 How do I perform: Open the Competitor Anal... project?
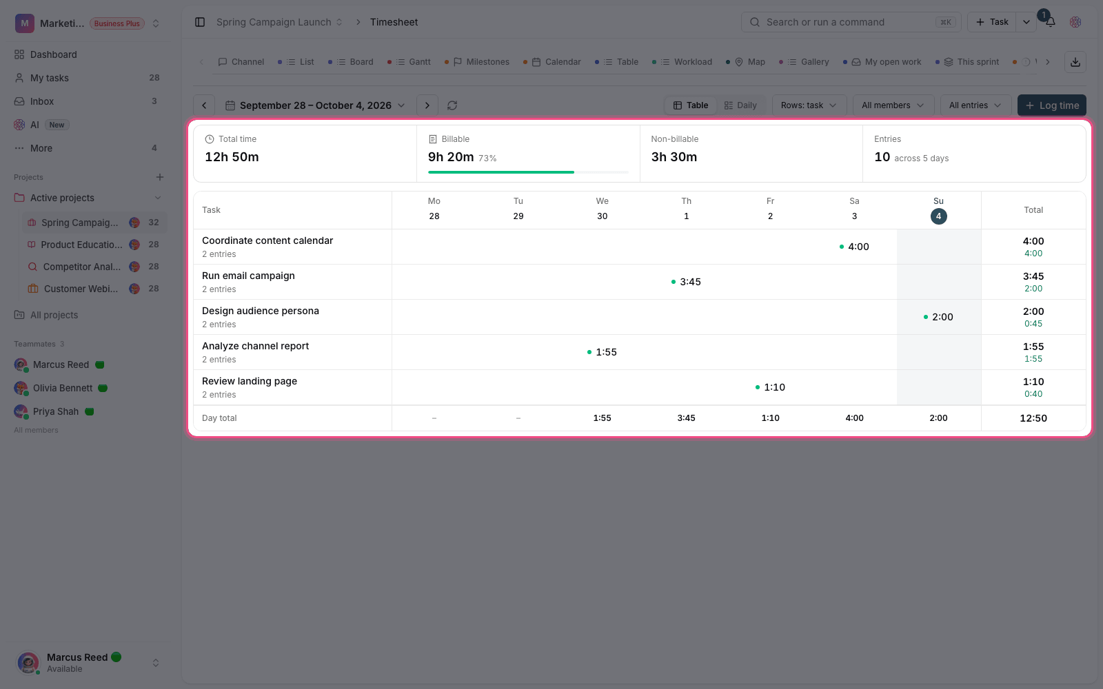[94, 267]
